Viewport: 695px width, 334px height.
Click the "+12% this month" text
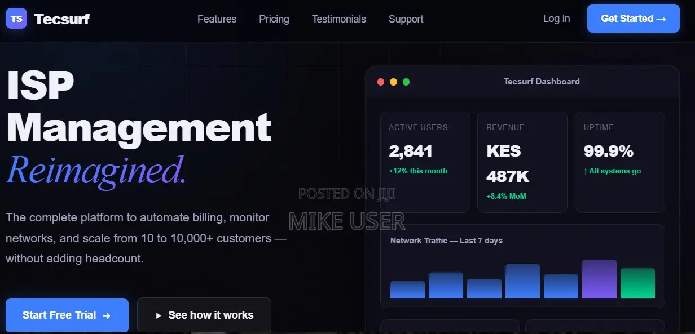(x=418, y=171)
